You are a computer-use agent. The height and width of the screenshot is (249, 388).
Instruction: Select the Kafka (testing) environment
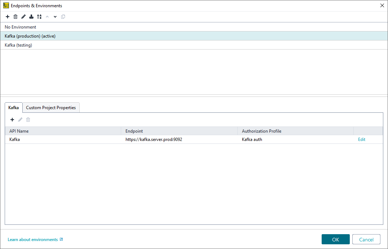pyautogui.click(x=194, y=45)
